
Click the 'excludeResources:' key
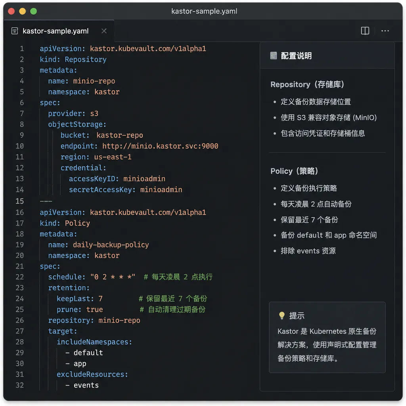coord(92,374)
